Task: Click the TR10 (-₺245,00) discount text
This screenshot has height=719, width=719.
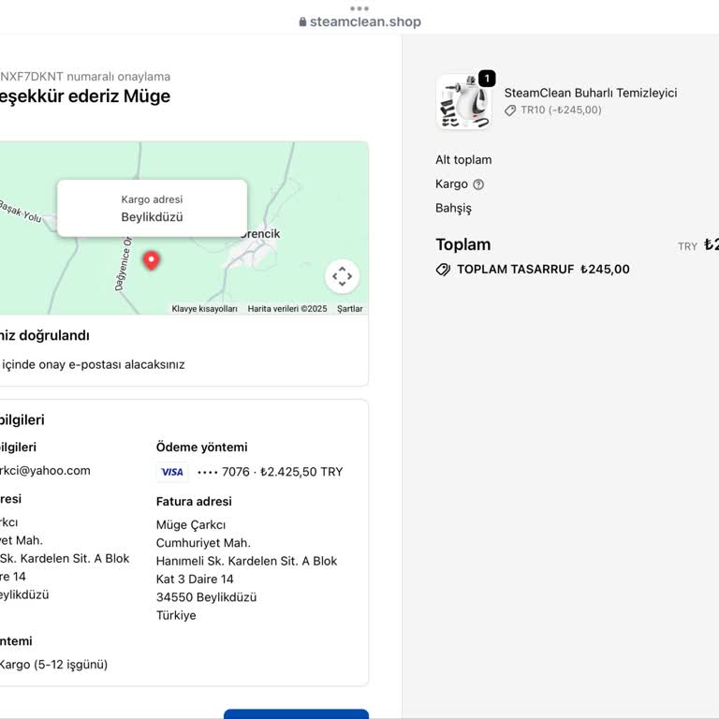Action: (561, 110)
